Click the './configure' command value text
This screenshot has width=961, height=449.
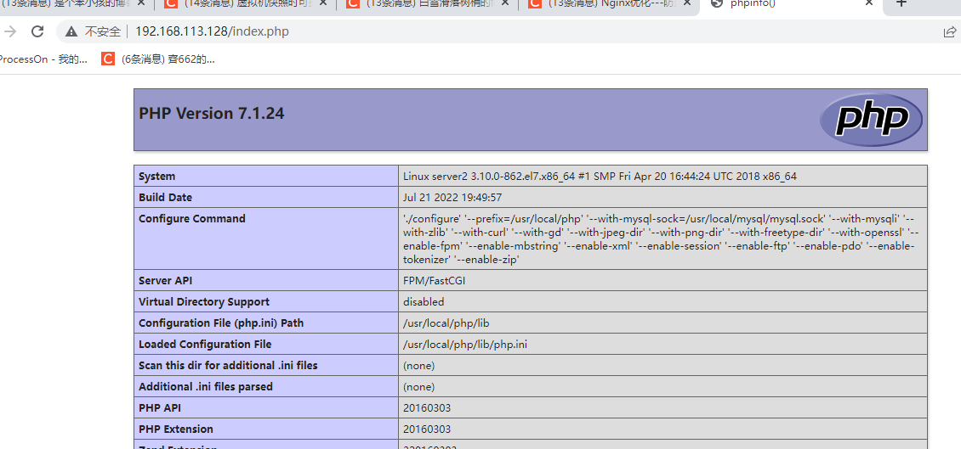(661, 239)
